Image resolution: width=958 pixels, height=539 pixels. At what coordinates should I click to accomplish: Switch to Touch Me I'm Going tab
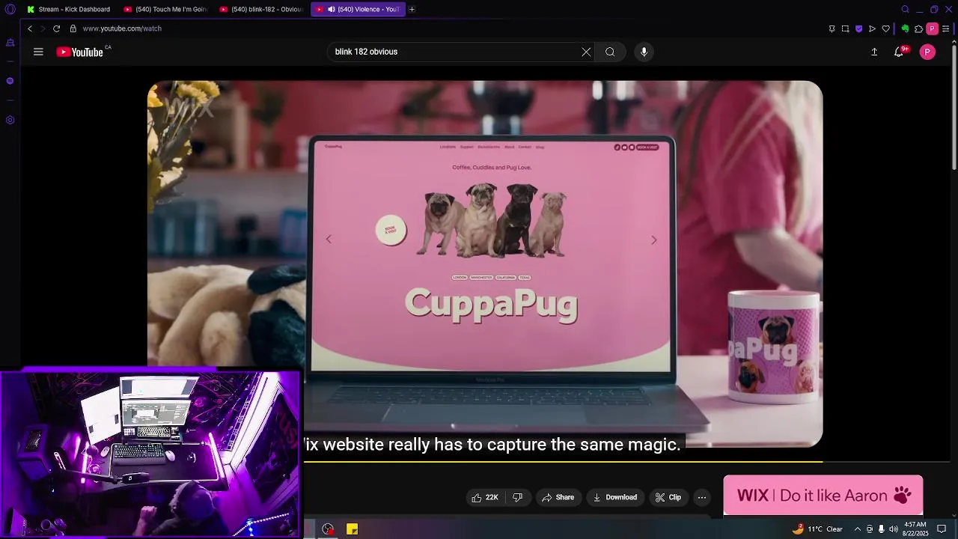pos(166,9)
